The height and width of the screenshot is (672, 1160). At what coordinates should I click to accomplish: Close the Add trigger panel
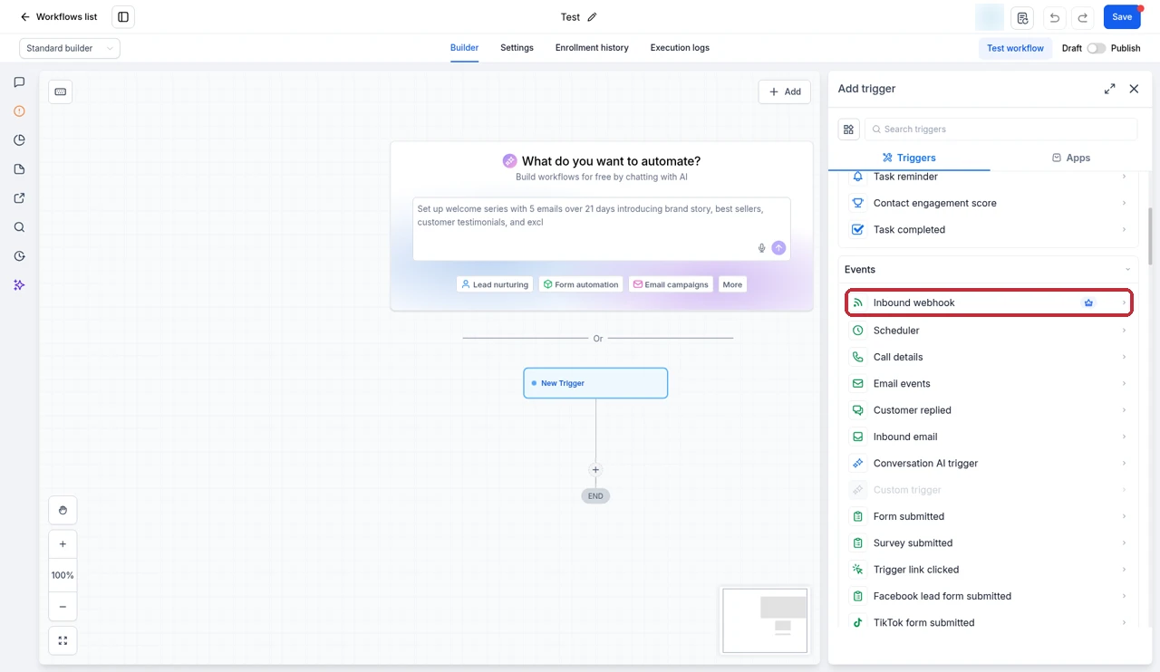tap(1134, 89)
